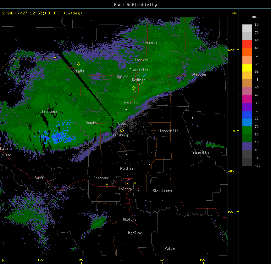Click the Lacombe city label

[x=141, y=60]
